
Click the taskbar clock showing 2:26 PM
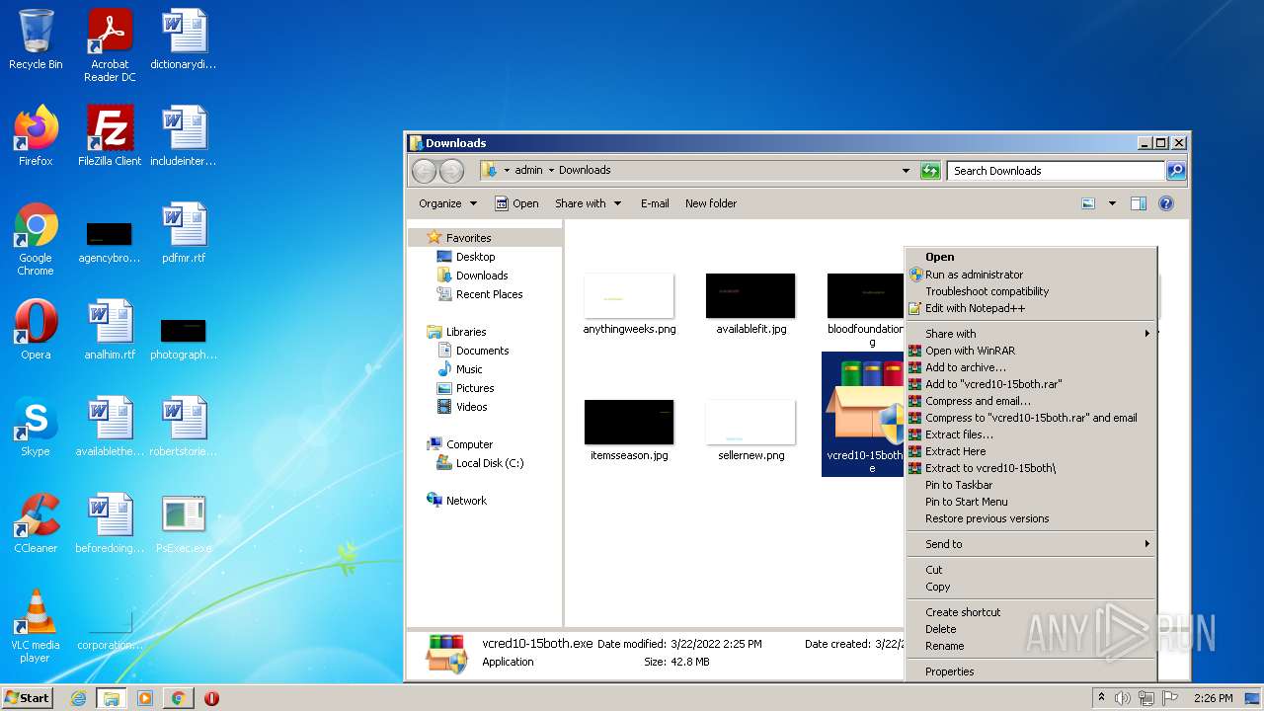click(x=1214, y=698)
